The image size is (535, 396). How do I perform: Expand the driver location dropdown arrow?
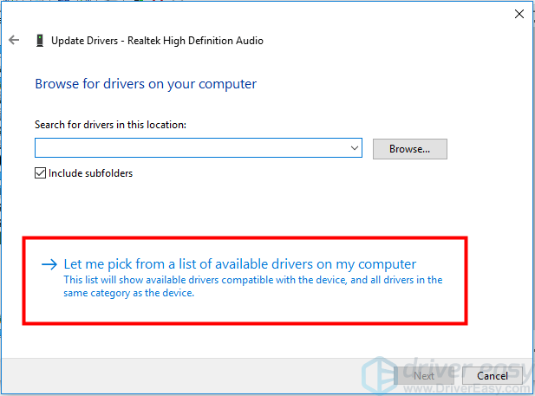point(354,148)
